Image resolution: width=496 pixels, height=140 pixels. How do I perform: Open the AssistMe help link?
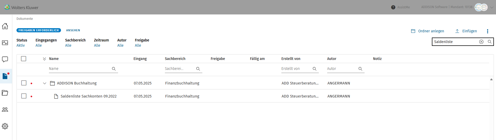(403, 7)
